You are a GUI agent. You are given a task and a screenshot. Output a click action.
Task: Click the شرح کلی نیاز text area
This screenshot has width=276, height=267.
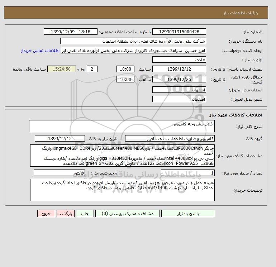pos(122,126)
